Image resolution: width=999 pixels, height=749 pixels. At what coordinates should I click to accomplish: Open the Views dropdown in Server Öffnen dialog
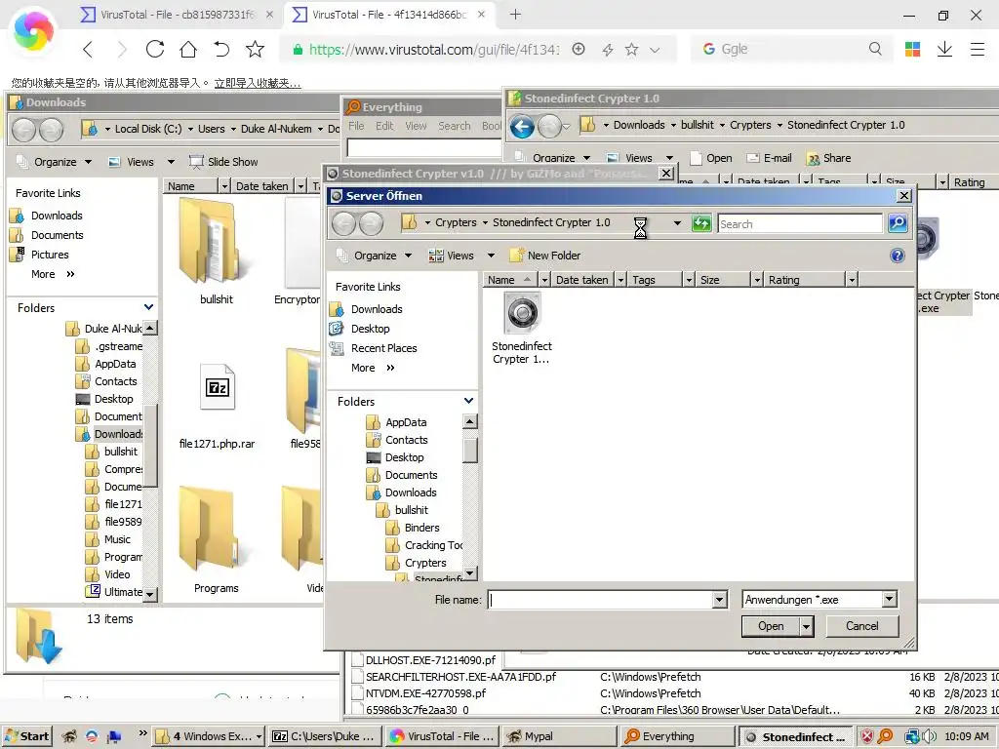461,256
